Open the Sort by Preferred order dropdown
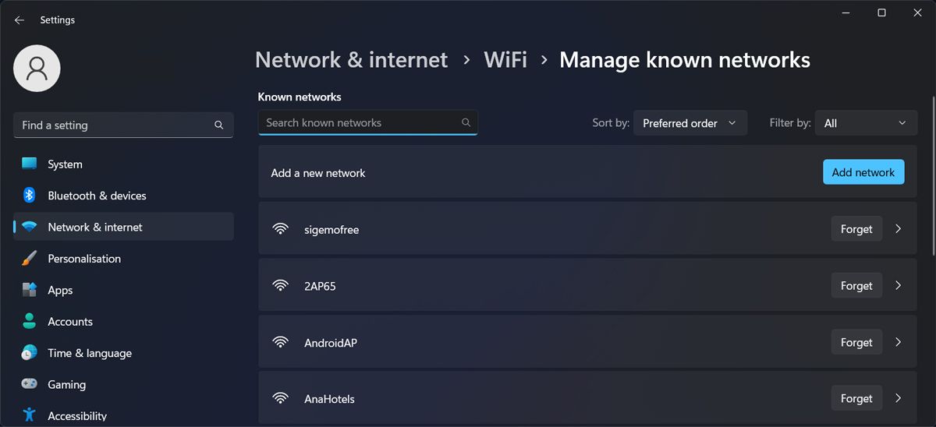Screen dimensions: 936x427 [x=690, y=123]
